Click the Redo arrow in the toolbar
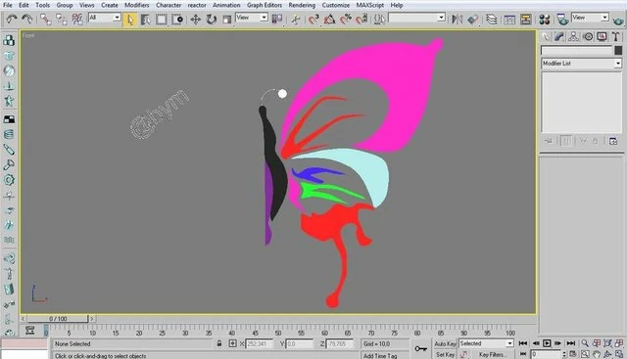Screen dimensions: 627x359 coord(27,19)
